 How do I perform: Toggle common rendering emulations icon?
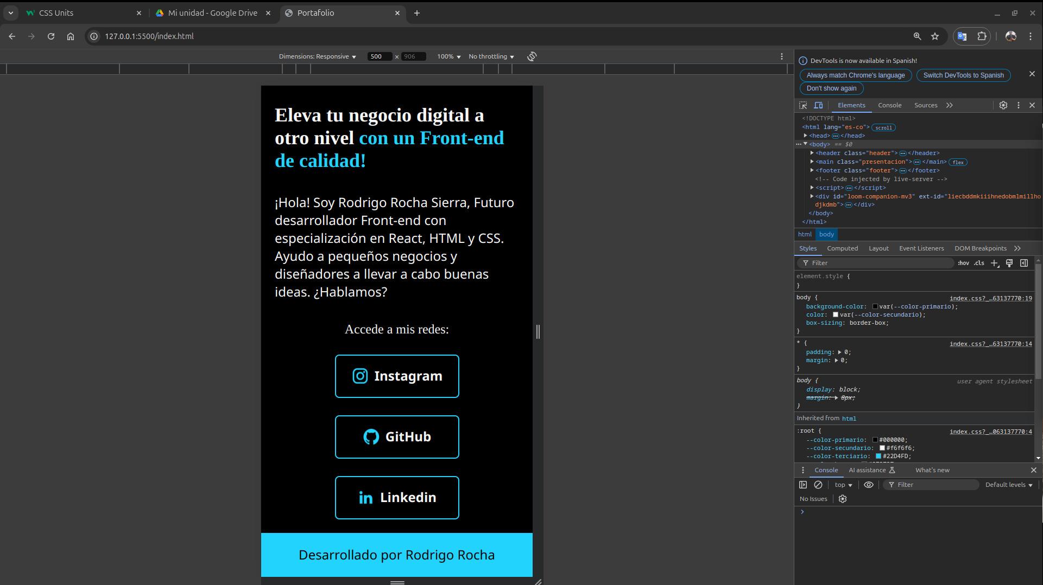click(x=1009, y=263)
